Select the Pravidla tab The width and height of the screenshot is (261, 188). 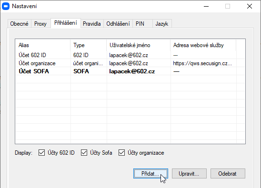pyautogui.click(x=92, y=24)
